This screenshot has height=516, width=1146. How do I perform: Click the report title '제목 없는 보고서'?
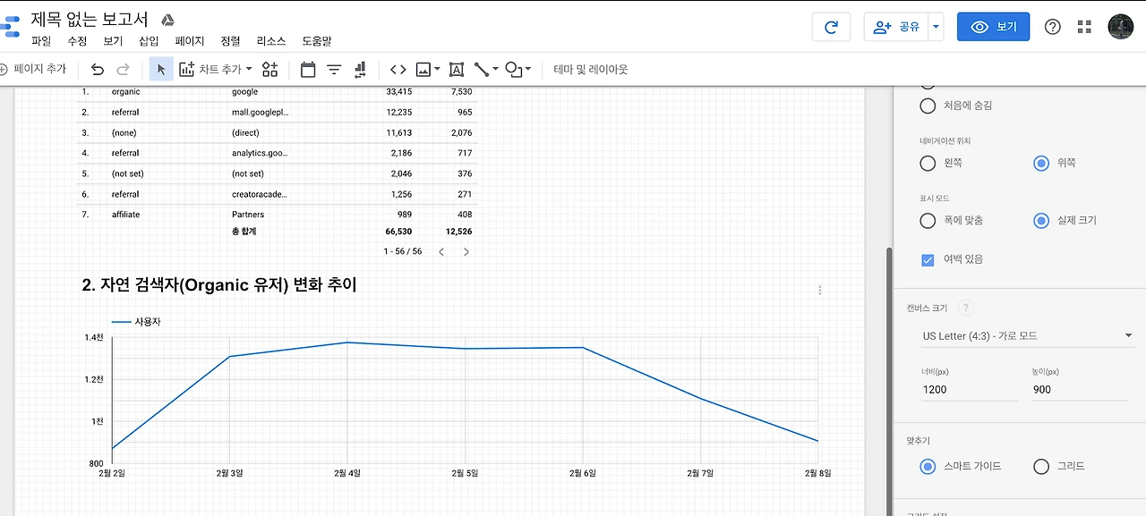coord(90,20)
